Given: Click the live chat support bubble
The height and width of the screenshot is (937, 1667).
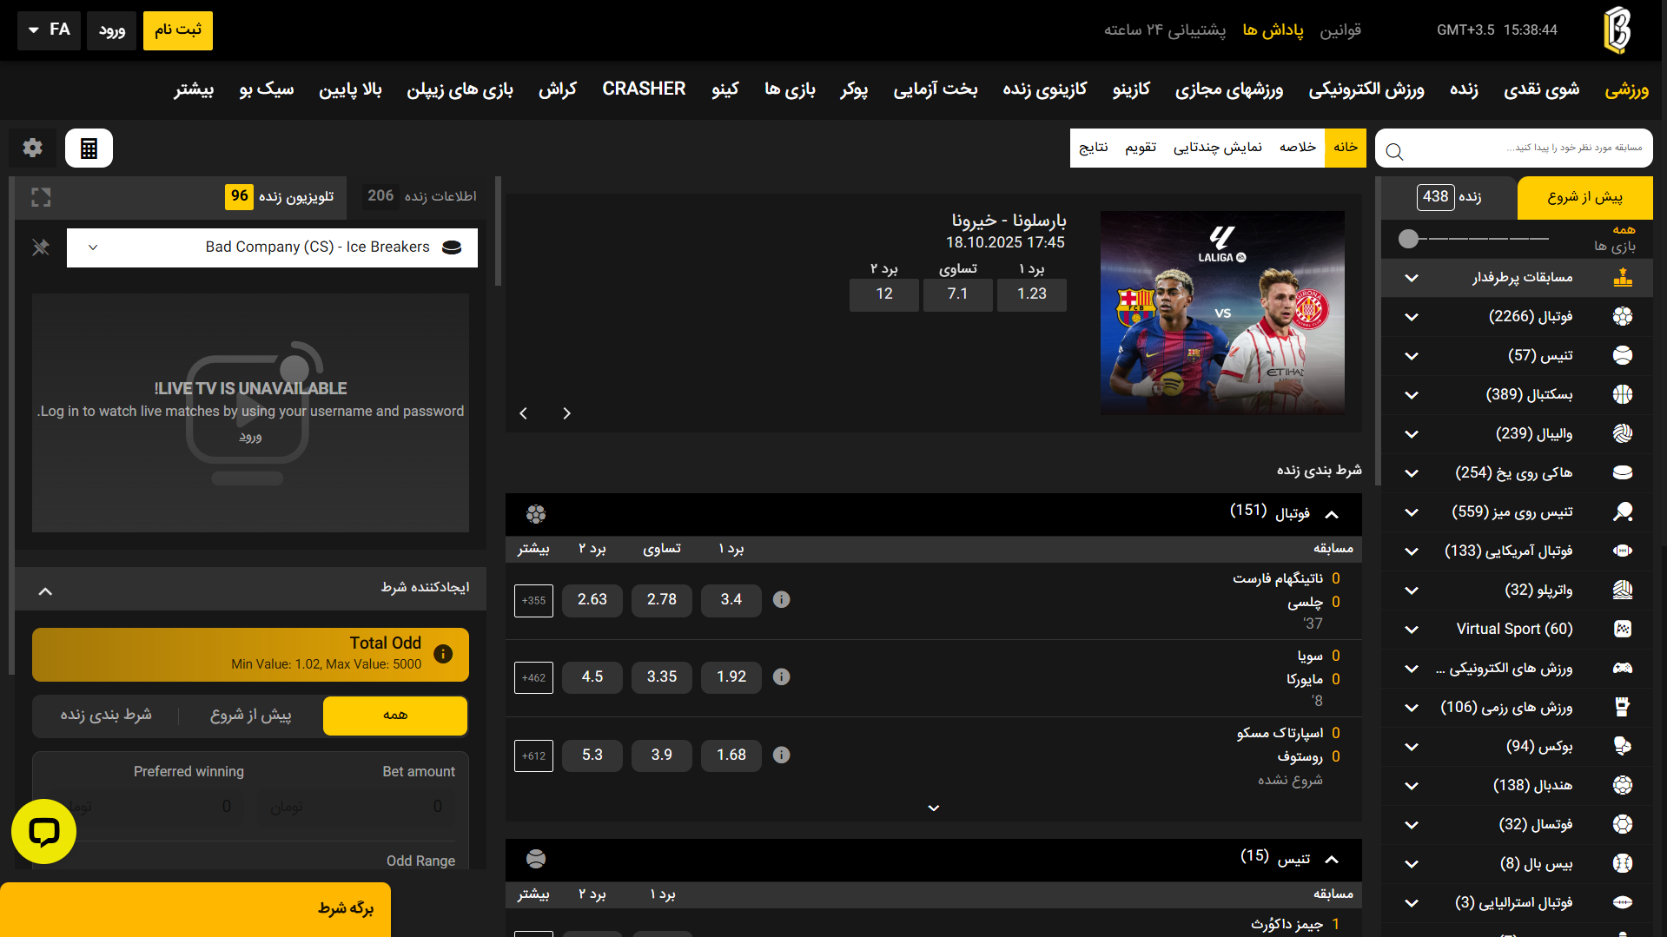Looking at the screenshot, I should [43, 831].
